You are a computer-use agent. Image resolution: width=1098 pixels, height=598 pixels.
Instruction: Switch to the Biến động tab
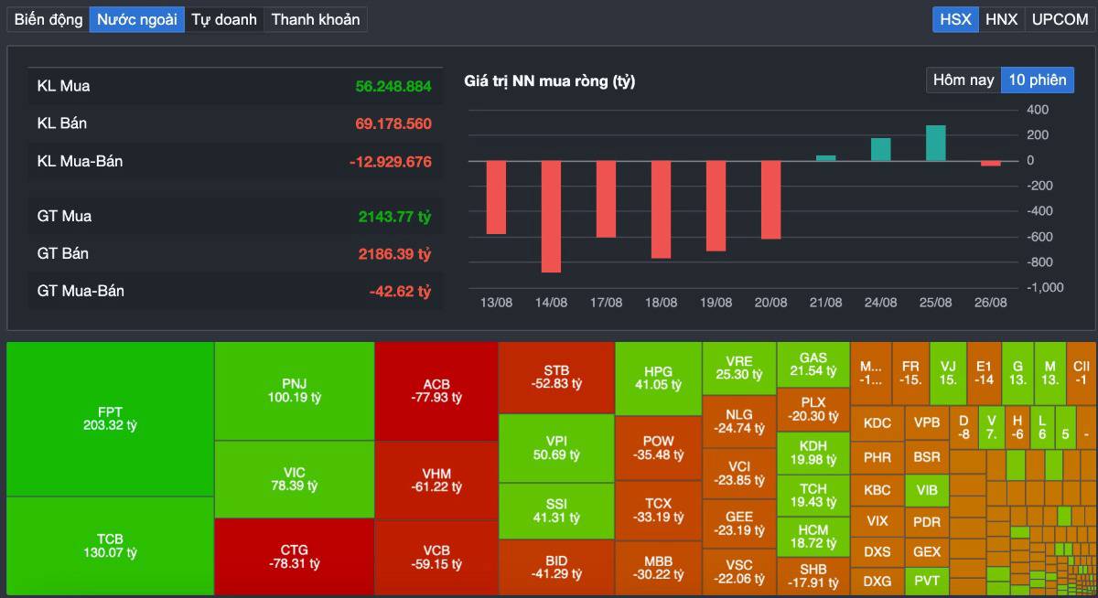(48, 19)
